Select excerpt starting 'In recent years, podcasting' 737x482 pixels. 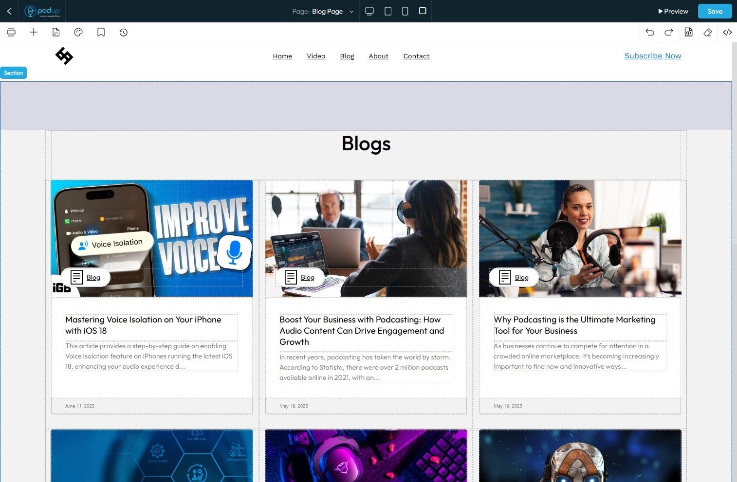[x=366, y=367]
